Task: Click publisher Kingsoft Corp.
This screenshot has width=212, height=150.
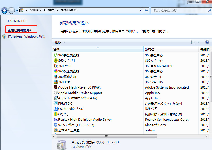Action: point(156,125)
